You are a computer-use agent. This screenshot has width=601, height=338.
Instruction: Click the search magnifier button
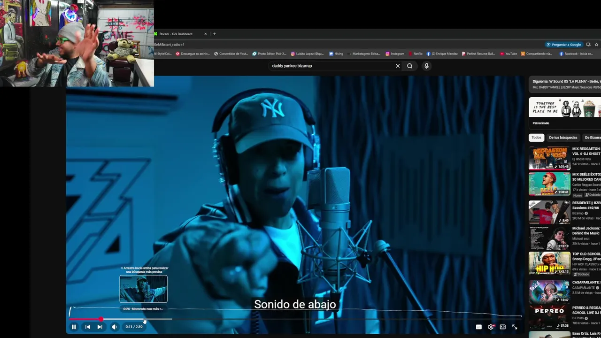(x=409, y=66)
